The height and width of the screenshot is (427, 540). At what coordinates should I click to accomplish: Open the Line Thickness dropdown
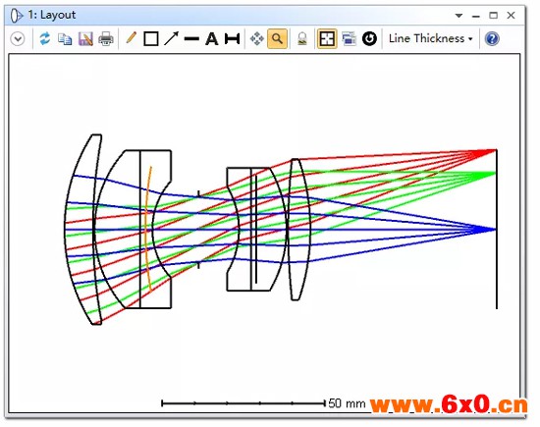(x=430, y=38)
